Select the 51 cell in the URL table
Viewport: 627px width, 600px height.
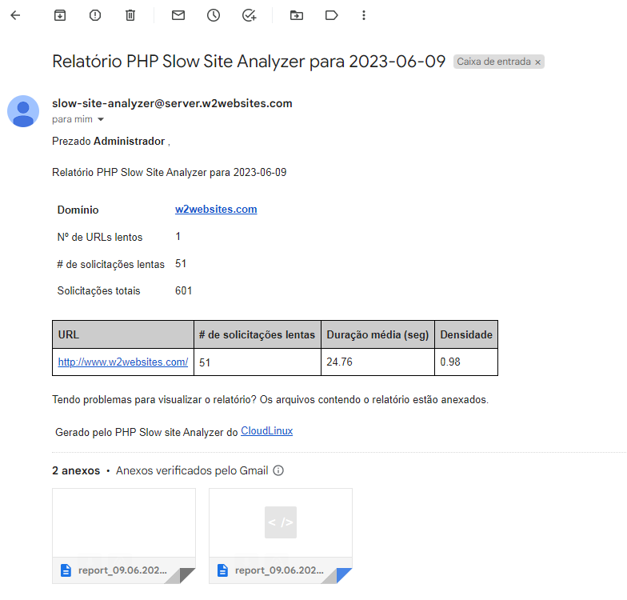pyautogui.click(x=258, y=362)
